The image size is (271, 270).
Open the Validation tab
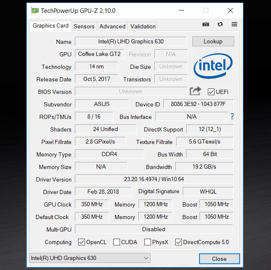point(143,26)
